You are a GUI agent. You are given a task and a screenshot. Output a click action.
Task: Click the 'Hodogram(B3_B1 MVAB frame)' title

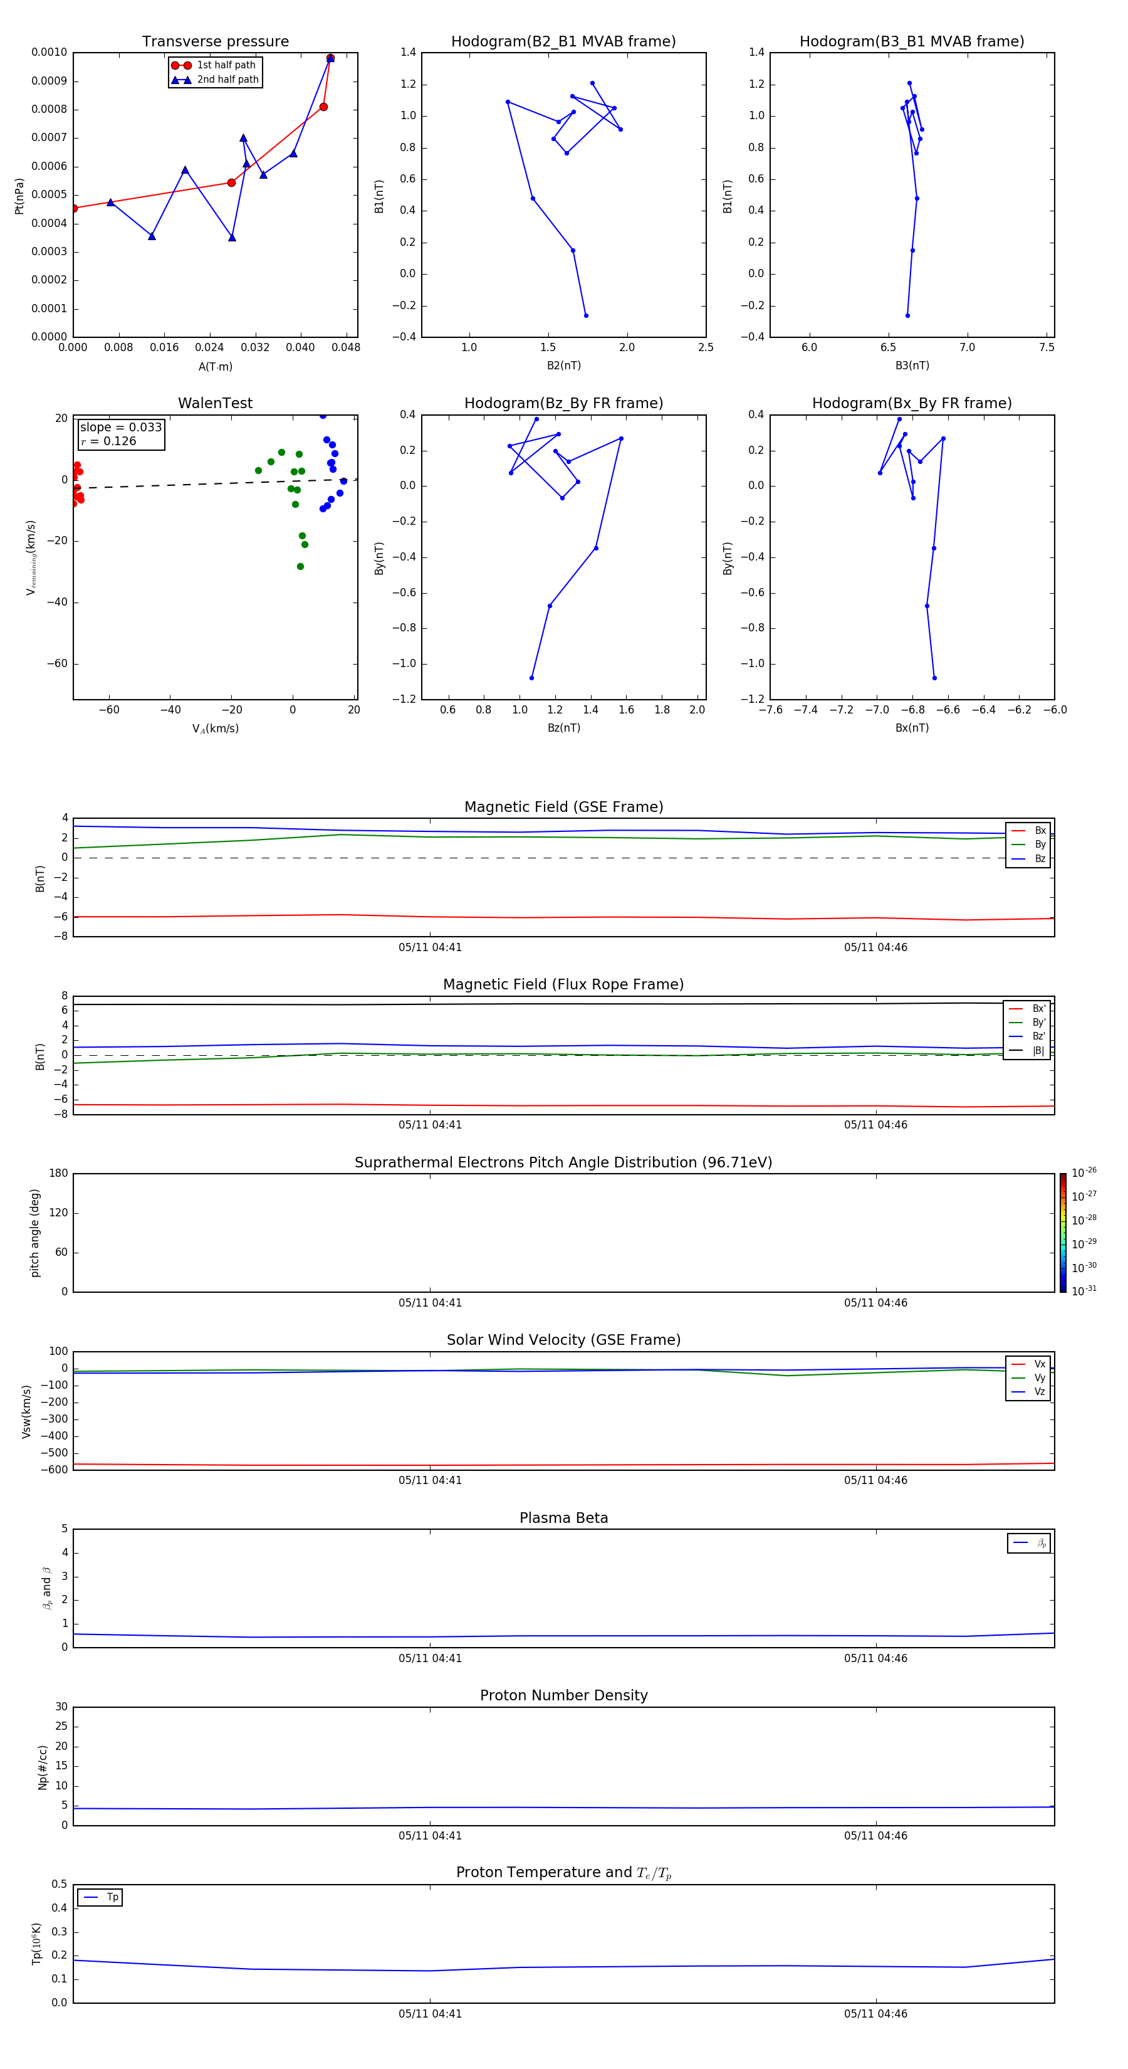click(x=911, y=42)
